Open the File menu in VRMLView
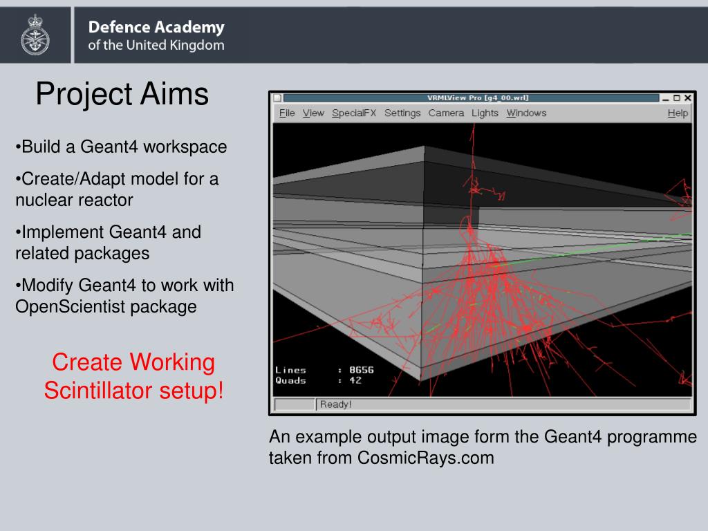 (x=287, y=113)
